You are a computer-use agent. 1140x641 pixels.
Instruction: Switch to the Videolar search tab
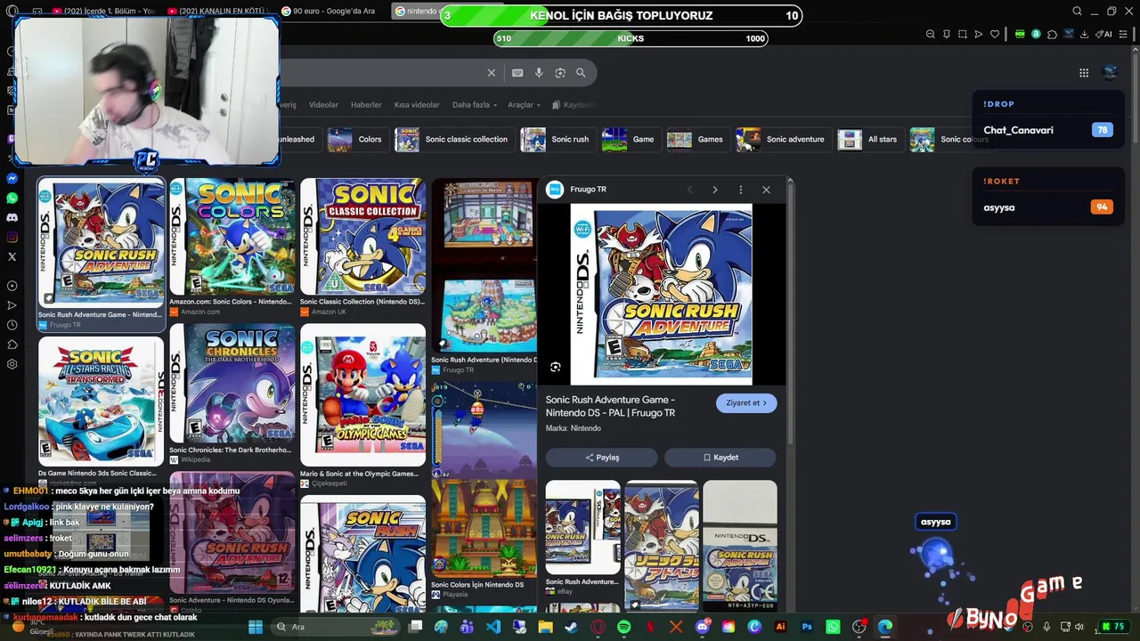tap(323, 105)
